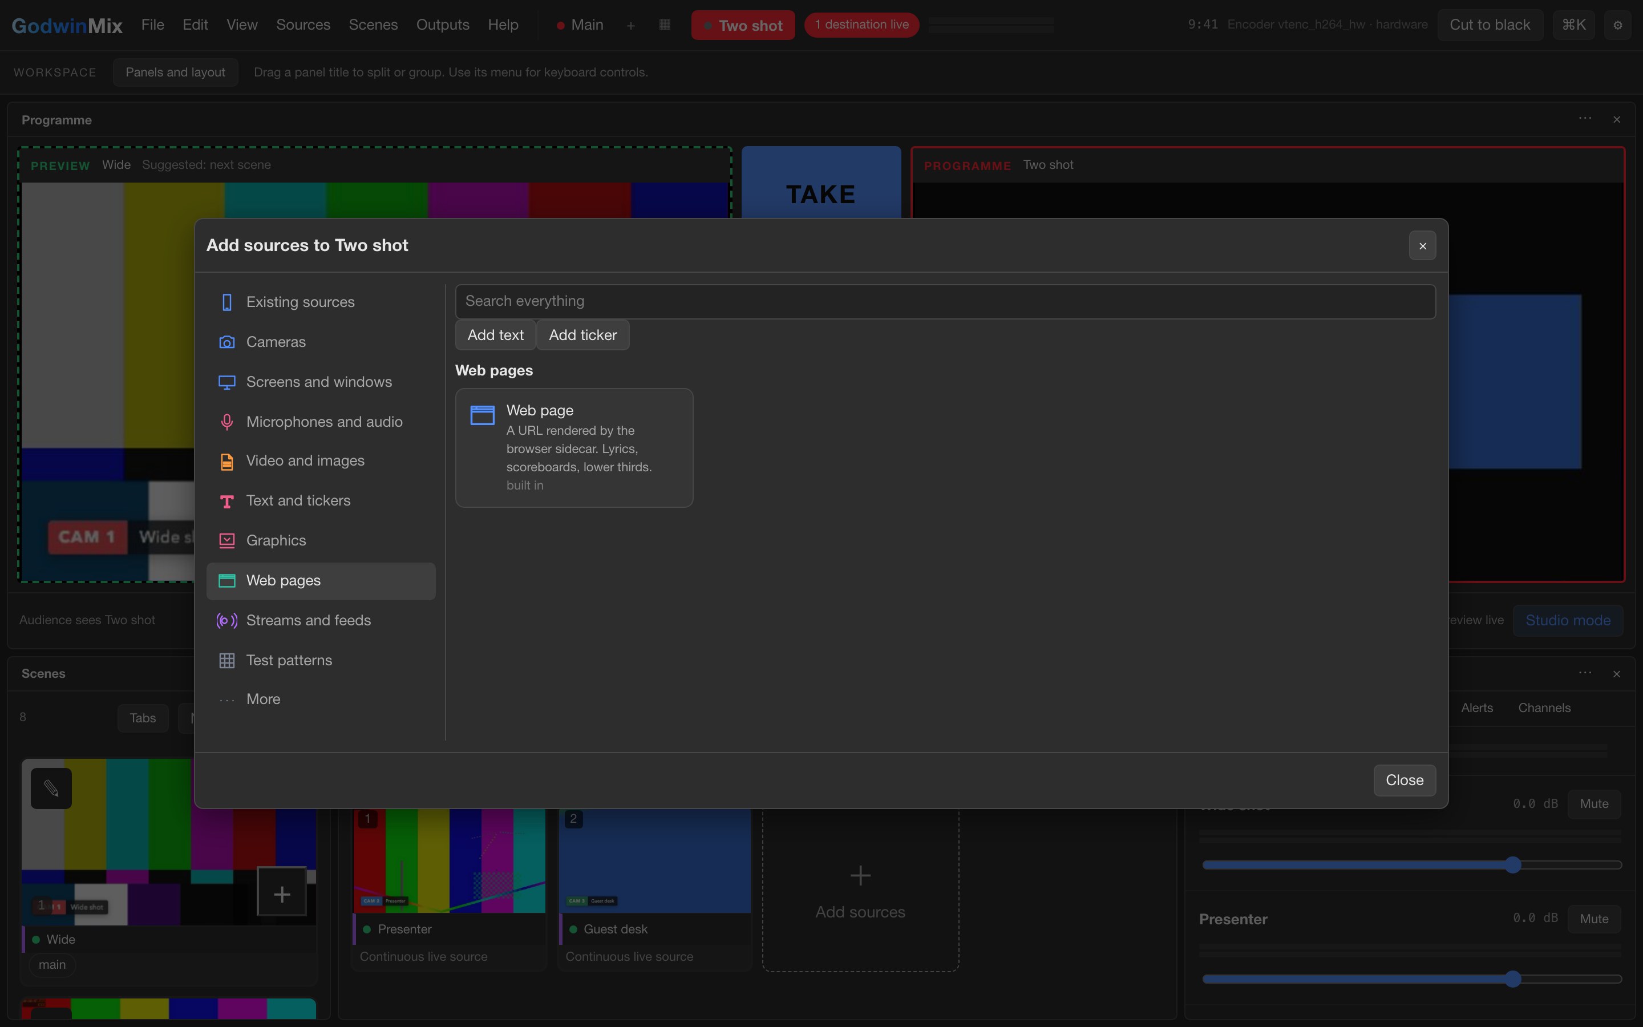Switch to the Main scene collection tab
Viewport: 1643px width, 1027px height.
point(580,25)
